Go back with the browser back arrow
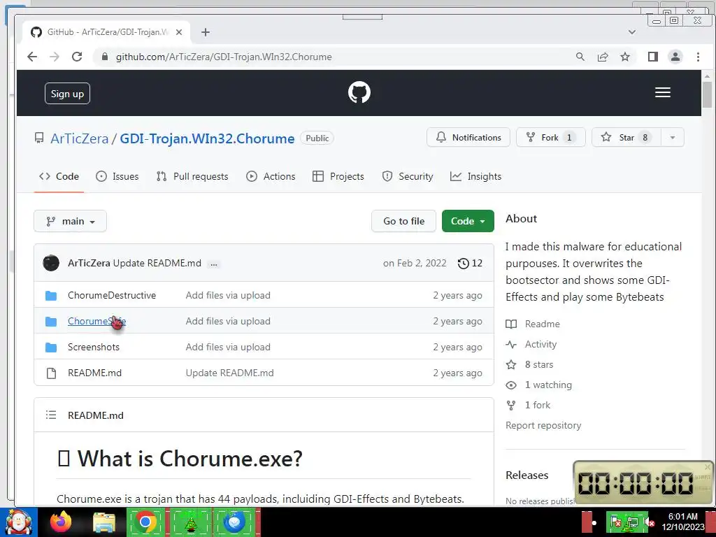The width and height of the screenshot is (716, 537). (32, 57)
